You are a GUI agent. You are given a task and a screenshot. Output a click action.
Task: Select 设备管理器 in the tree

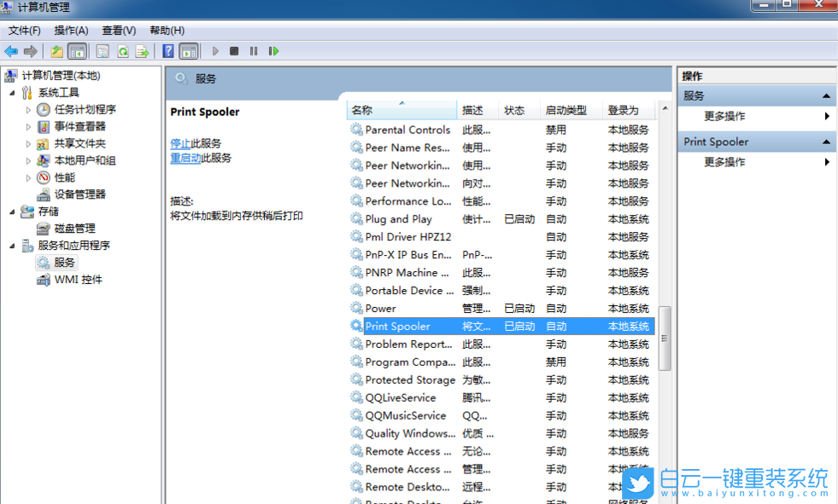coord(79,194)
